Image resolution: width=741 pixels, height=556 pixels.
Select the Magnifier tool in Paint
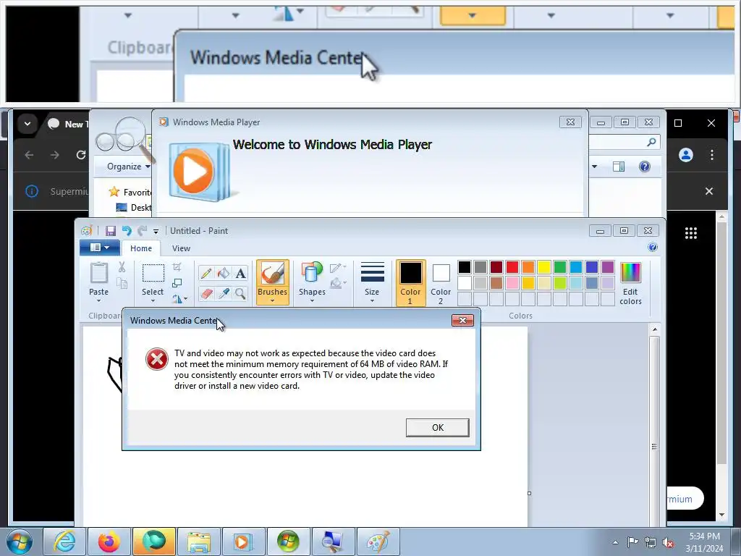coord(240,294)
